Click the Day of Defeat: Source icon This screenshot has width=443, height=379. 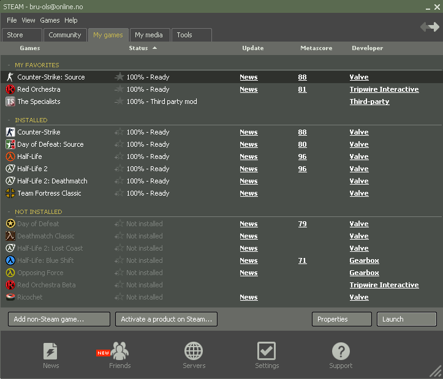click(10, 144)
